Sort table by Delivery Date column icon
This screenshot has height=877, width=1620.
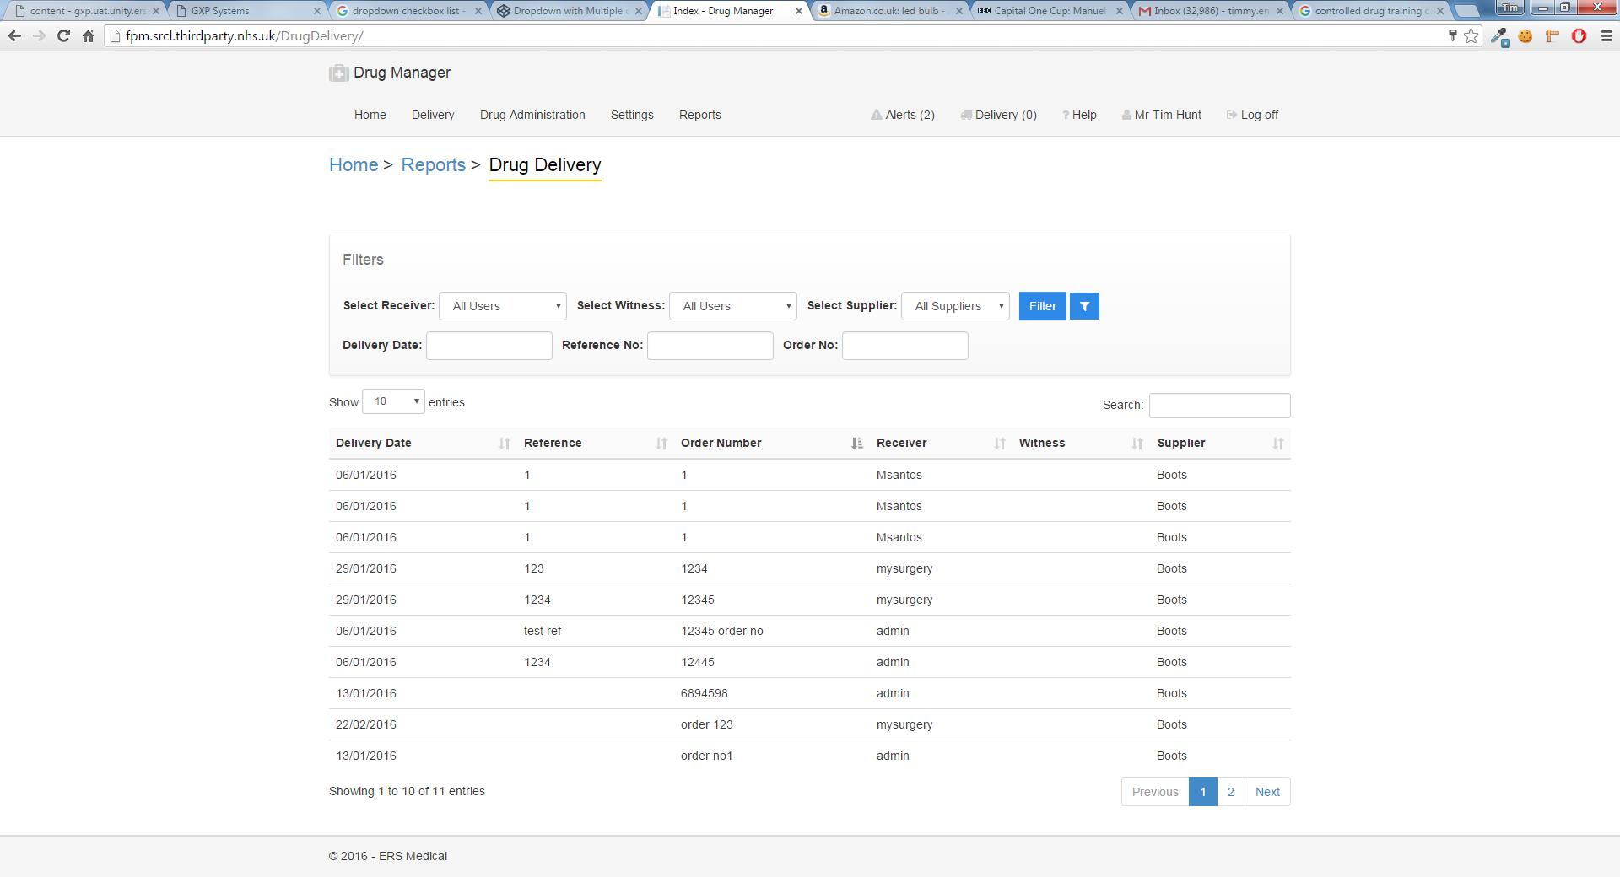tap(505, 444)
